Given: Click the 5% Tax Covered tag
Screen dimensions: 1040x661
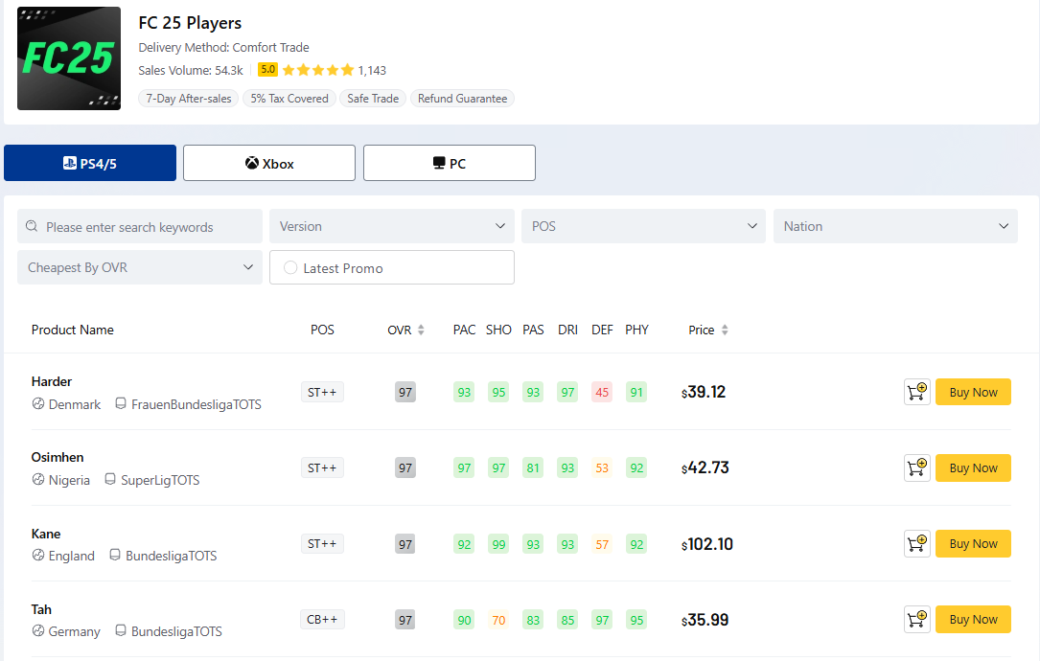Looking at the screenshot, I should pos(289,98).
